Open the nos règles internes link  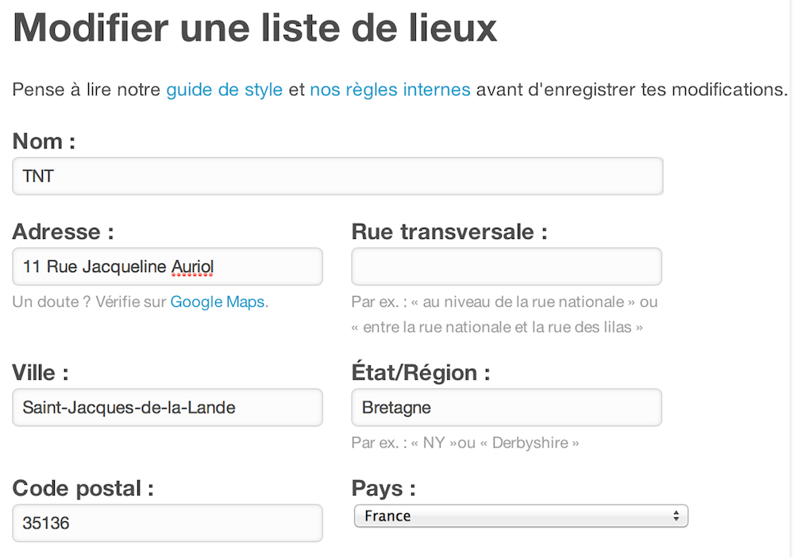[x=390, y=90]
